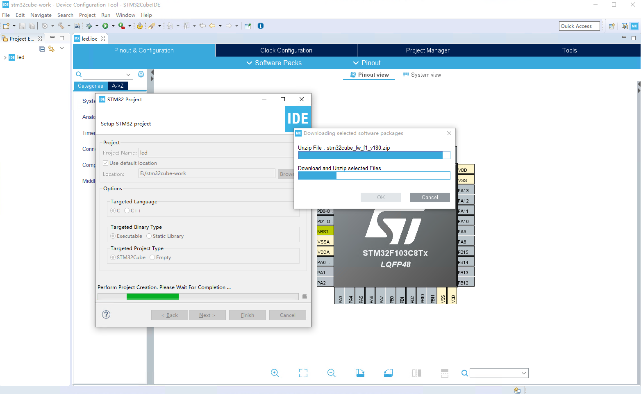The height and width of the screenshot is (394, 641).
Task: Open the Project menu
Action: tap(87, 15)
